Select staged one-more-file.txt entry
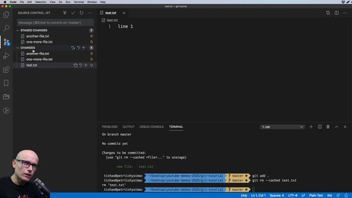 [x=55, y=42]
